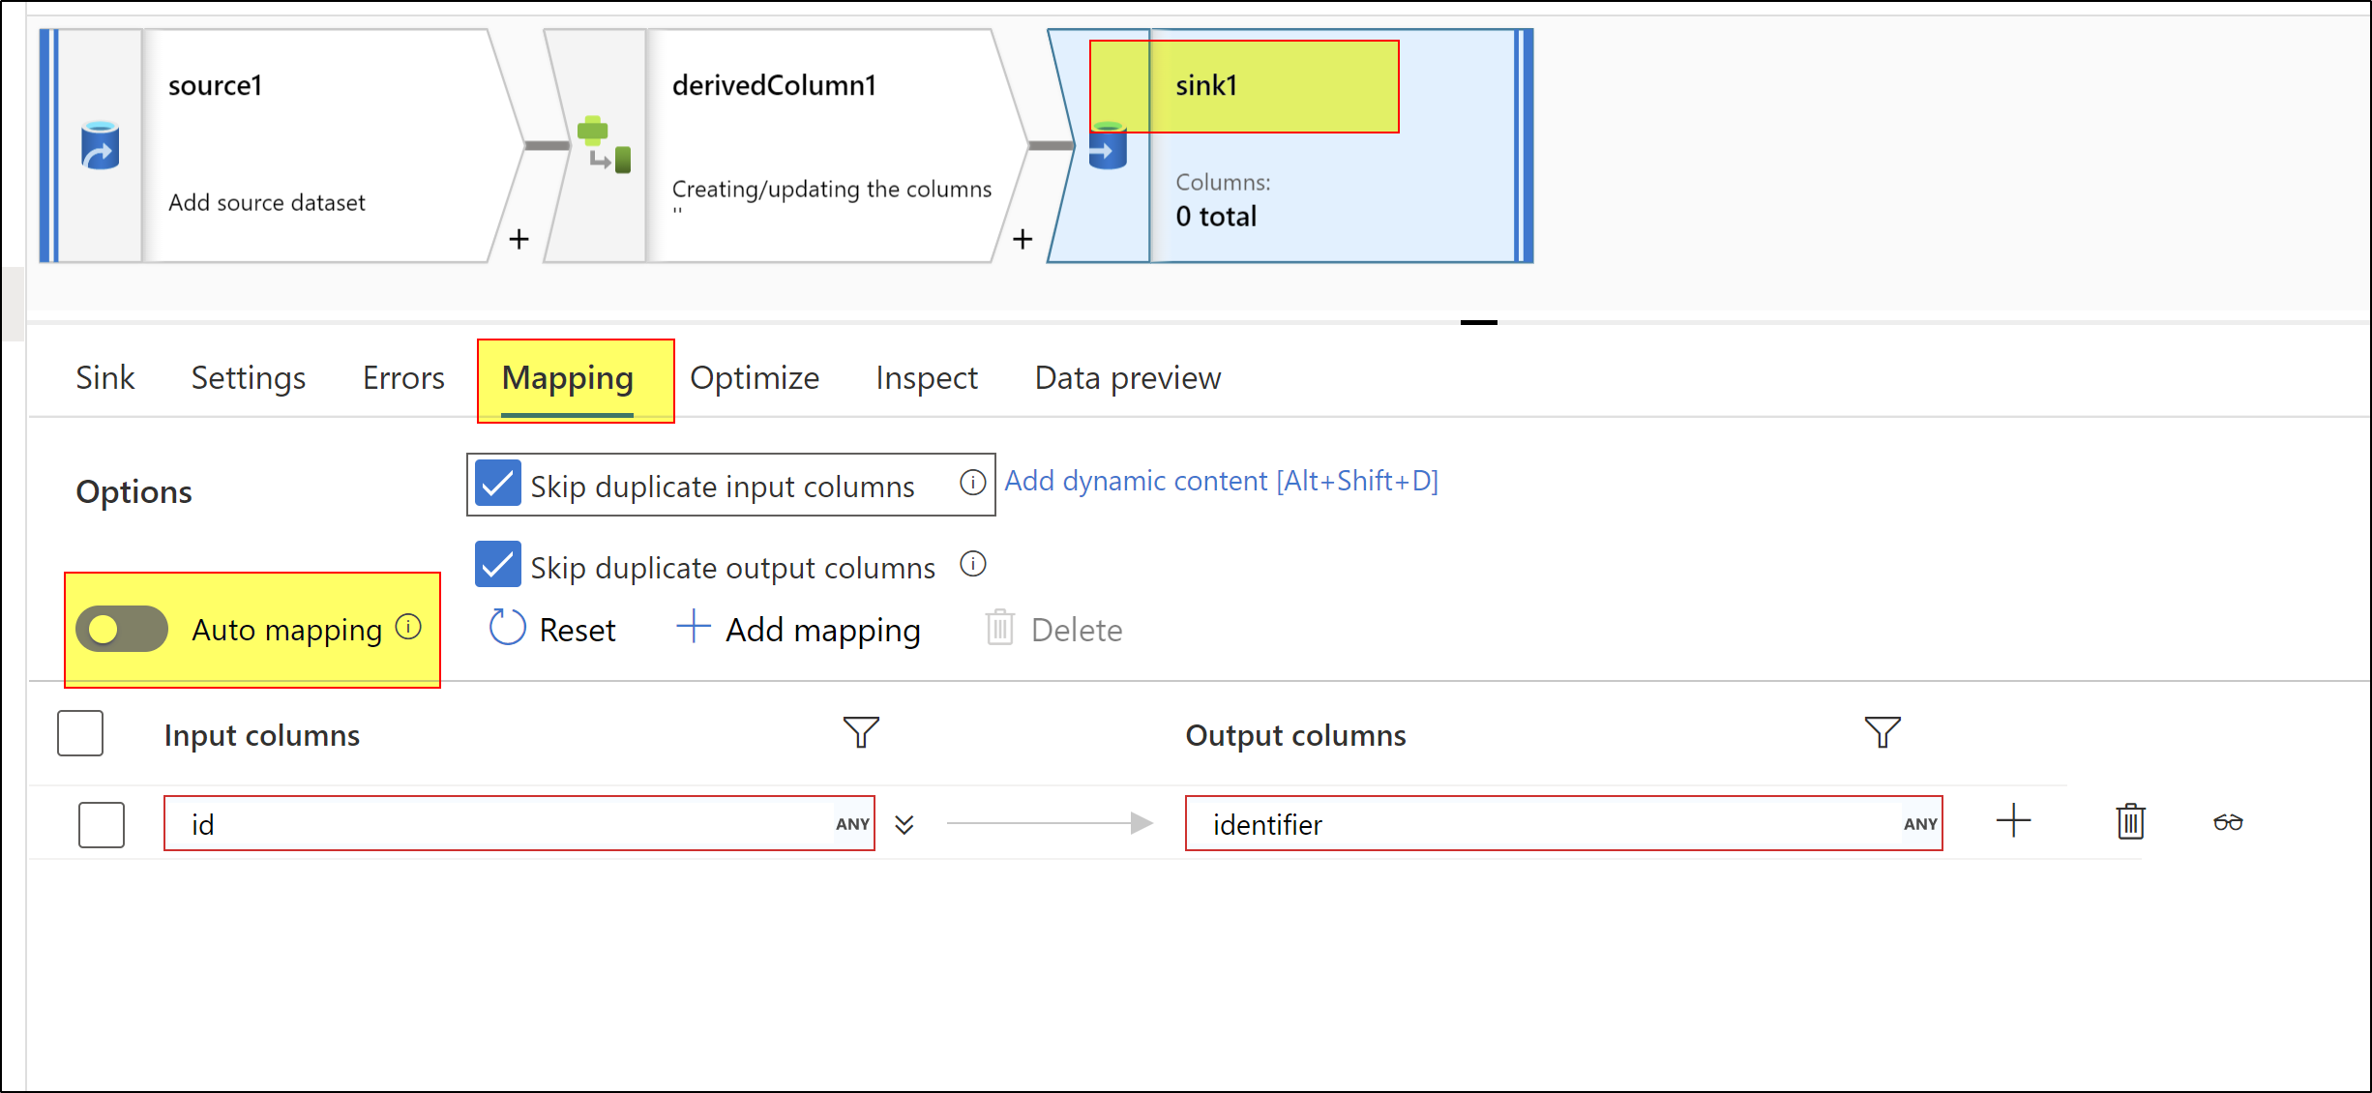The width and height of the screenshot is (2372, 1093).
Task: Click the Output columns filter icon
Action: click(x=1882, y=732)
